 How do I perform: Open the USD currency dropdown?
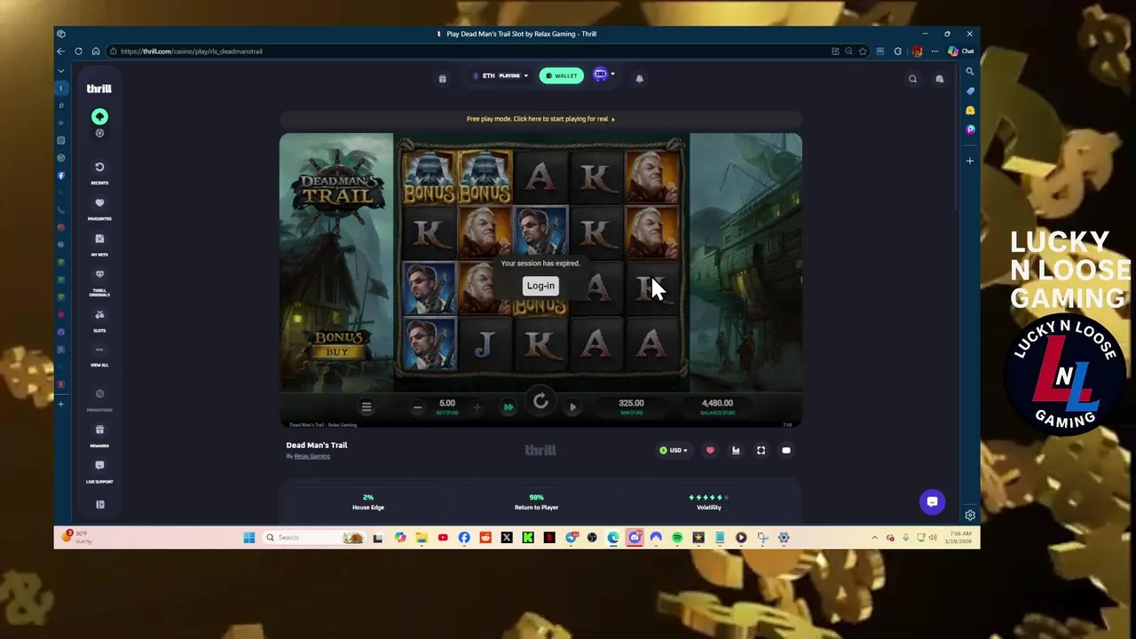point(674,451)
